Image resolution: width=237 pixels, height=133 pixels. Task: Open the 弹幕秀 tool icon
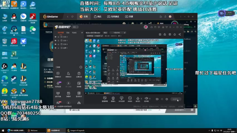tap(68, 94)
